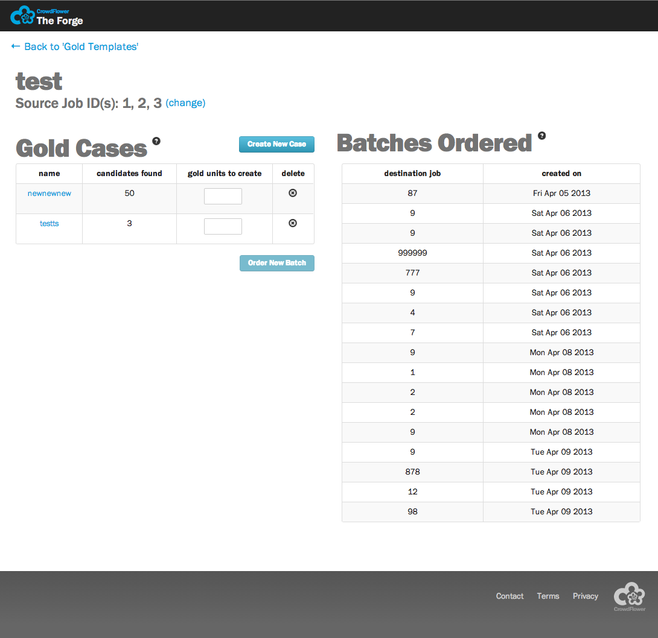The image size is (658, 638).
Task: Click date cell in destination job 1 row
Action: (561, 372)
